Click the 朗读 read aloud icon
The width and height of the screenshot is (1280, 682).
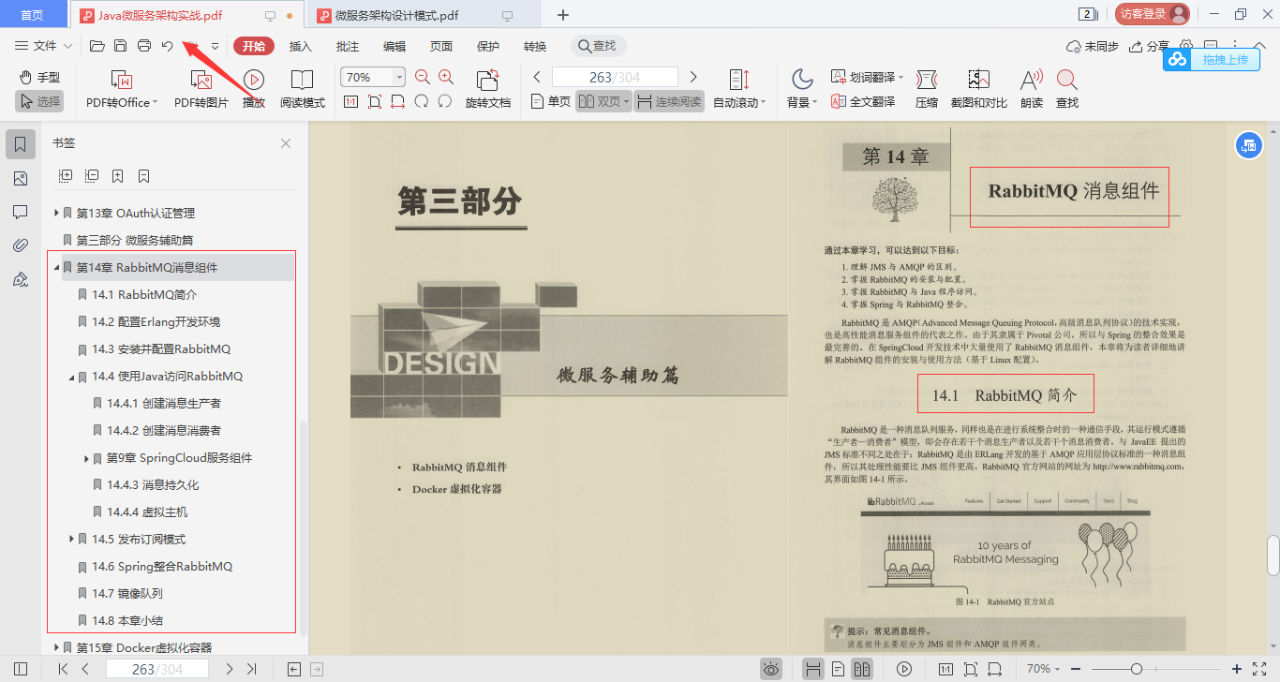pos(1032,90)
